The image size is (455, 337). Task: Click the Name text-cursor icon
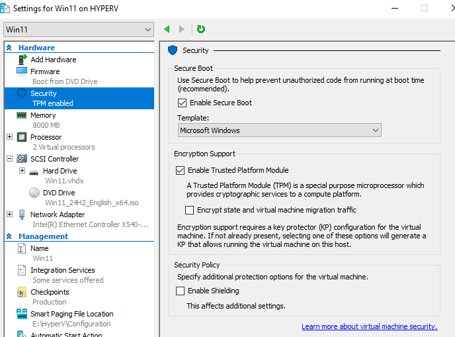(22, 248)
